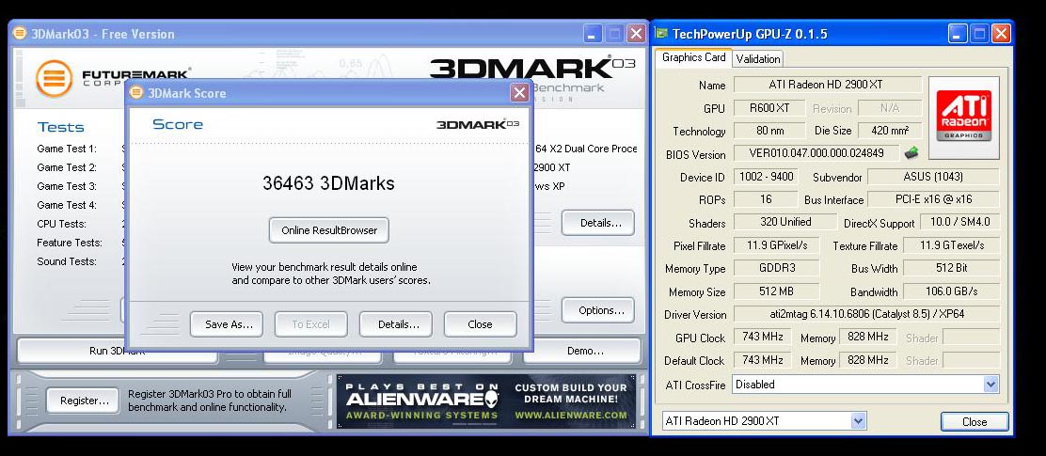Click the Futuremark orange logo in 3DMark03

coord(54,79)
